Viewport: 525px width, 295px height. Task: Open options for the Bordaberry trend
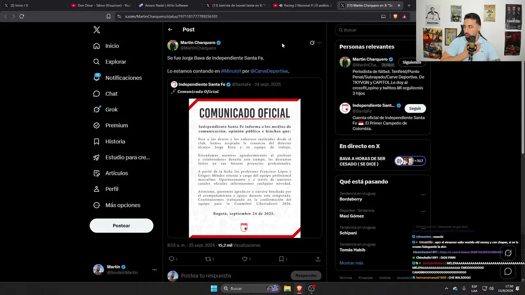423,195
